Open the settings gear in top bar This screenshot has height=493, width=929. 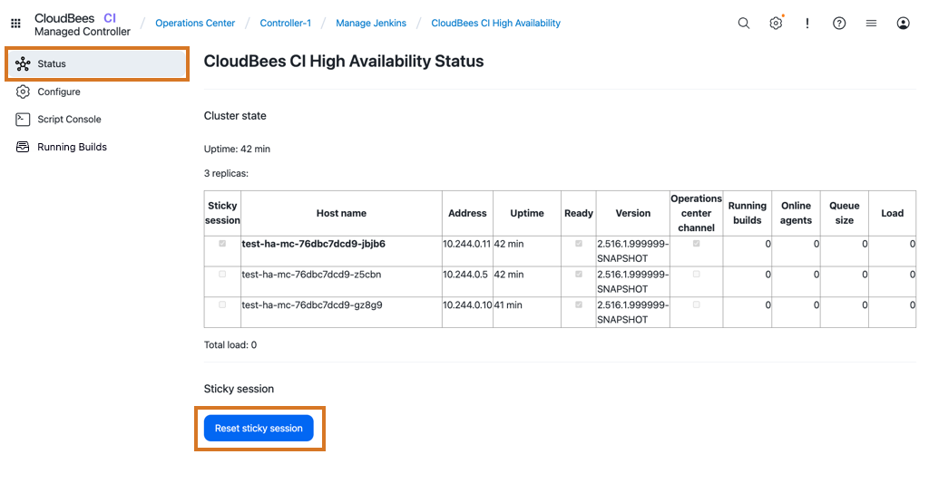(x=776, y=24)
